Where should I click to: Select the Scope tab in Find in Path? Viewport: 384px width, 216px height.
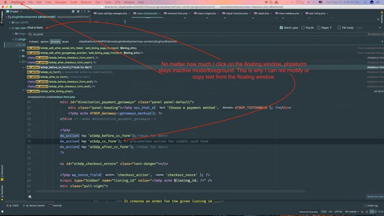click(65, 42)
